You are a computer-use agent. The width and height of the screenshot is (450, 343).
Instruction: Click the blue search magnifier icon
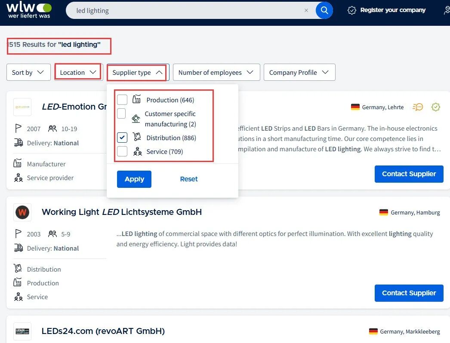[x=324, y=10]
